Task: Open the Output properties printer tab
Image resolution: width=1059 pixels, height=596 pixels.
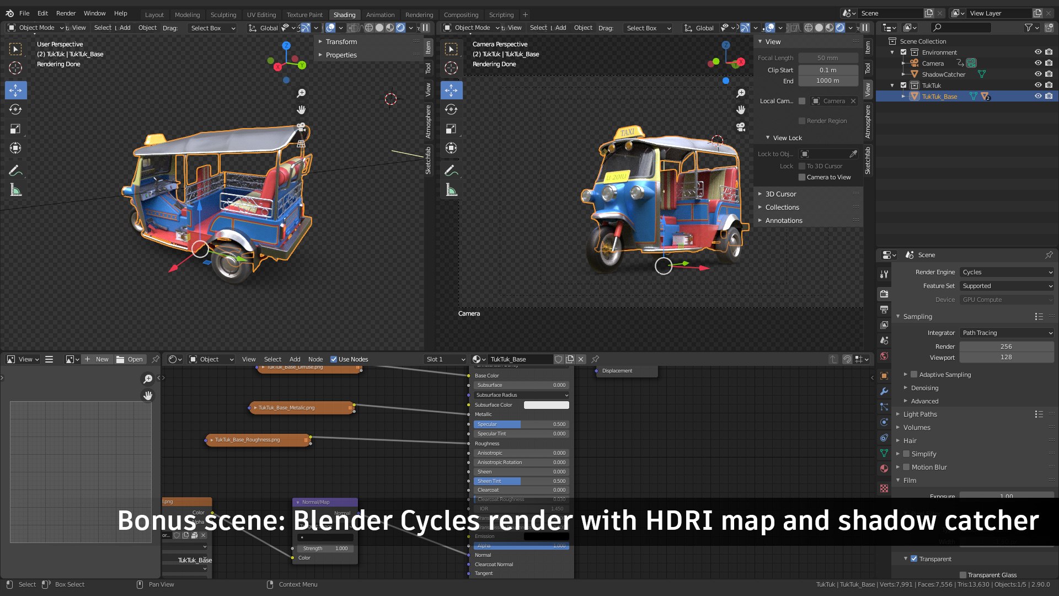Action: [884, 309]
